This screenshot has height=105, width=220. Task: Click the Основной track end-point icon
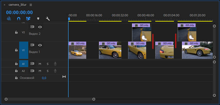[x=64, y=76]
